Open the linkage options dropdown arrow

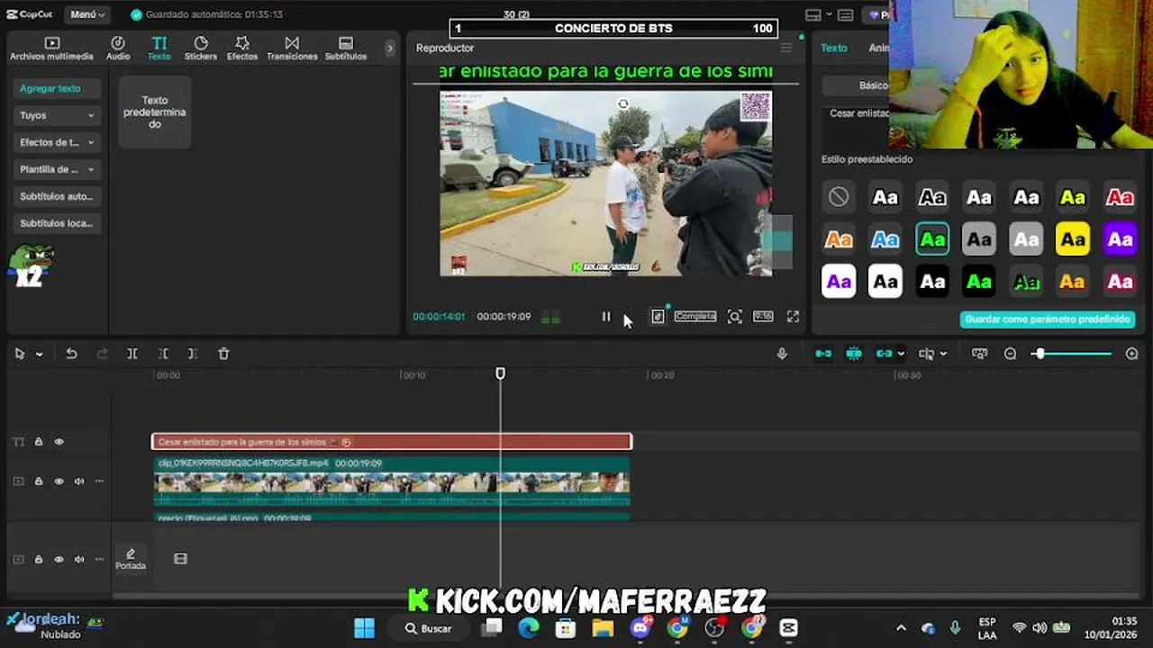click(901, 355)
